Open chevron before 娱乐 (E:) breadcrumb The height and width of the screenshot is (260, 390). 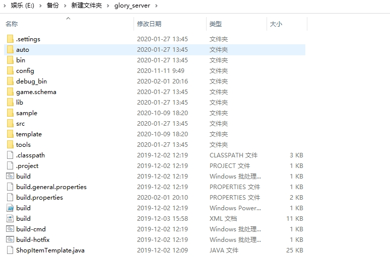pyautogui.click(x=5, y=6)
